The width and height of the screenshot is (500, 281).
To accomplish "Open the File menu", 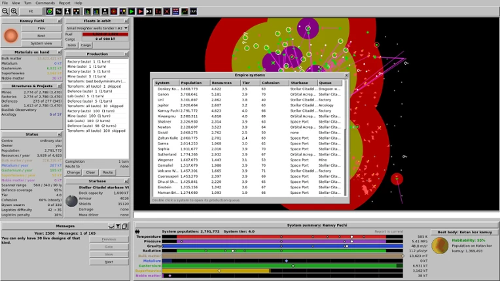I will (5, 3).
